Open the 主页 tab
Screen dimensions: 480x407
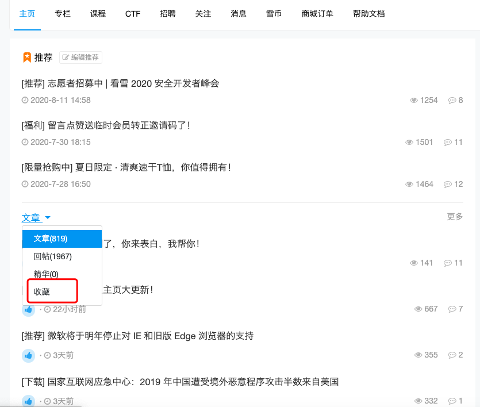[x=27, y=14]
